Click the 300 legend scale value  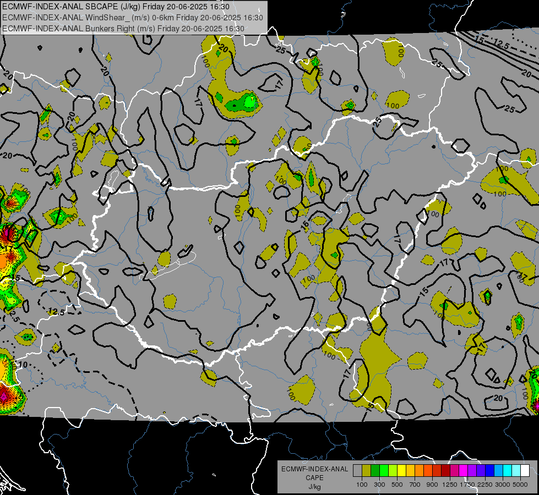(x=379, y=485)
